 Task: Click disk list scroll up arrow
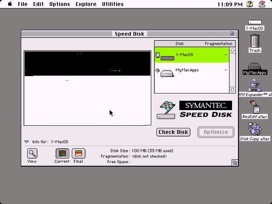[232, 50]
